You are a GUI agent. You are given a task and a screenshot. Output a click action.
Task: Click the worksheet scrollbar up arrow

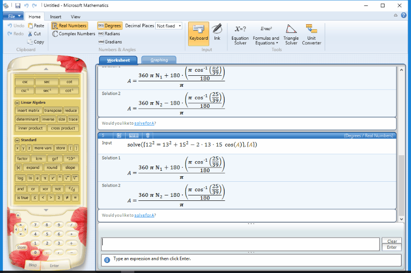coord(401,70)
